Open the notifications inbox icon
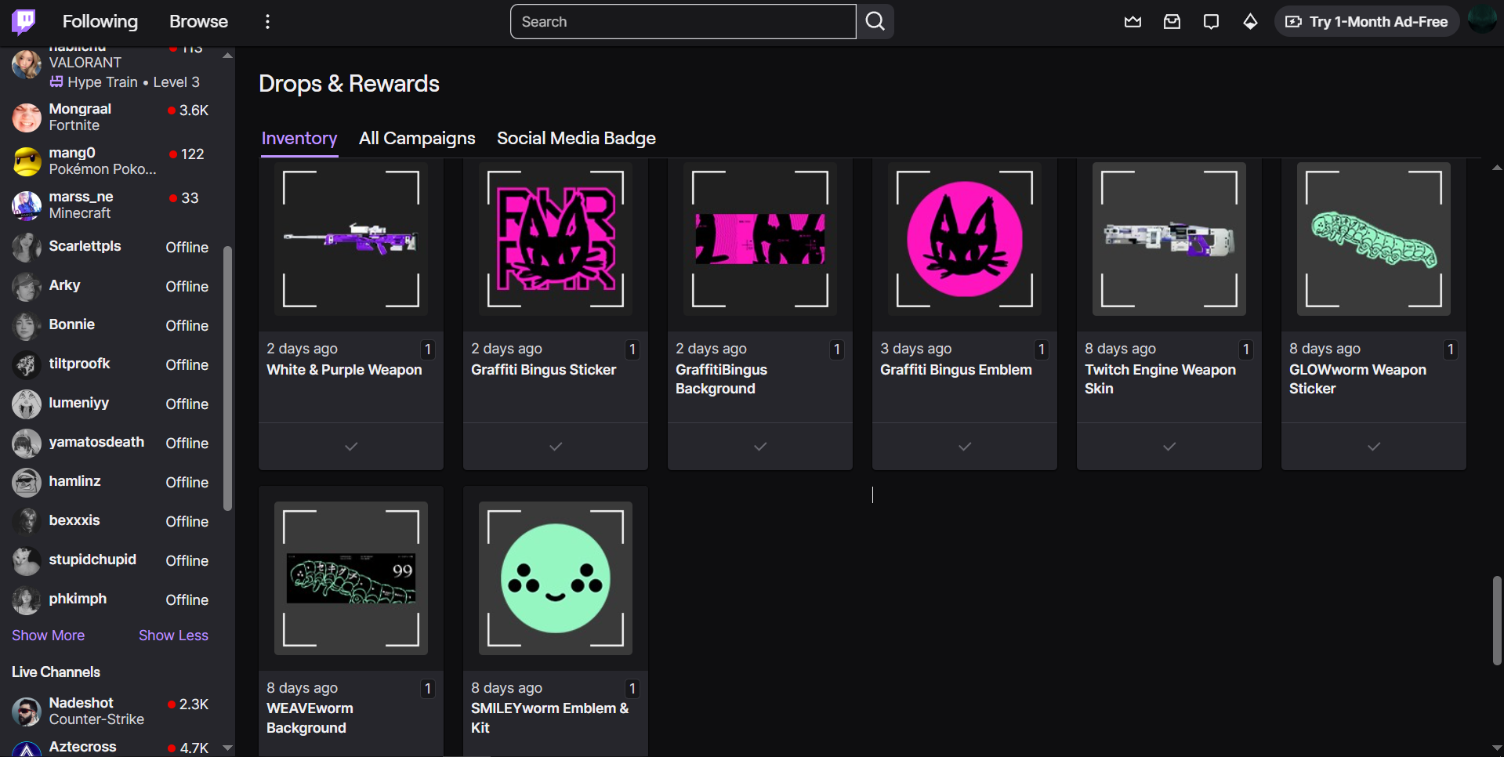 1172,22
